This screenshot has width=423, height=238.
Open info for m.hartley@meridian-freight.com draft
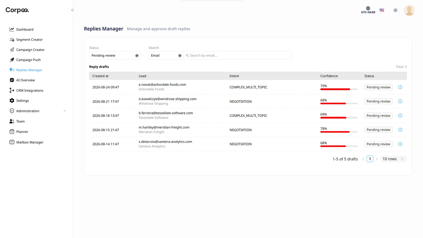(400, 130)
